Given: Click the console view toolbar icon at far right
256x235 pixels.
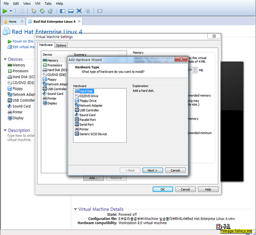Looking at the screenshot, I should click(100, 11).
